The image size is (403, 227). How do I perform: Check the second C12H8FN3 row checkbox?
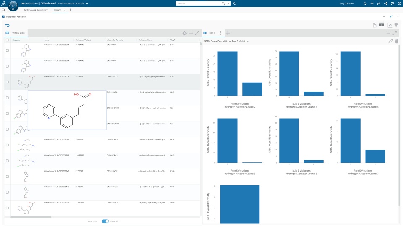coord(7,66)
